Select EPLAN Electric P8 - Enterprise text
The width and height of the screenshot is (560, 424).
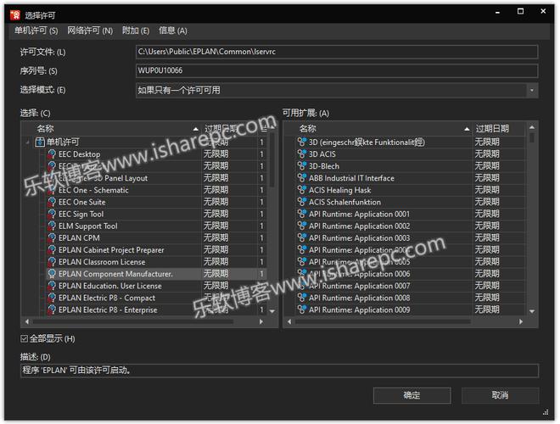(108, 310)
